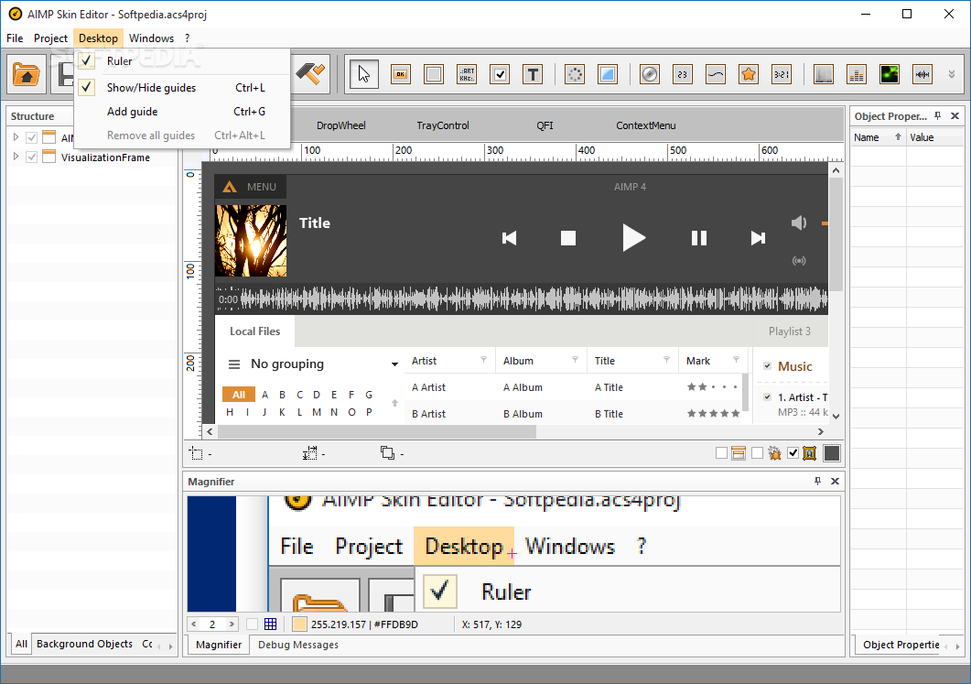Image resolution: width=971 pixels, height=684 pixels.
Task: Expand the VisualizationFrame tree node
Action: (16, 157)
